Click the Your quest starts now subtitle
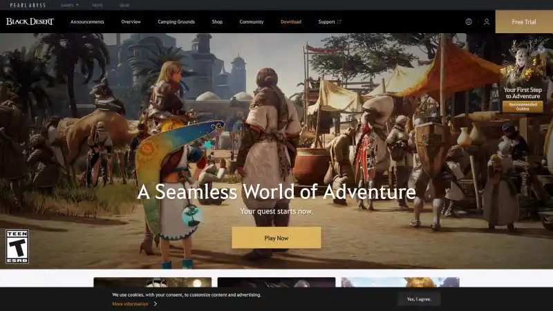The image size is (553, 311). 276,211
